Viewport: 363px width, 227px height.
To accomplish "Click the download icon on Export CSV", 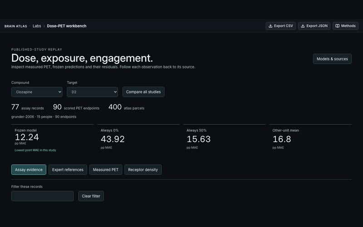I will click(x=270, y=26).
